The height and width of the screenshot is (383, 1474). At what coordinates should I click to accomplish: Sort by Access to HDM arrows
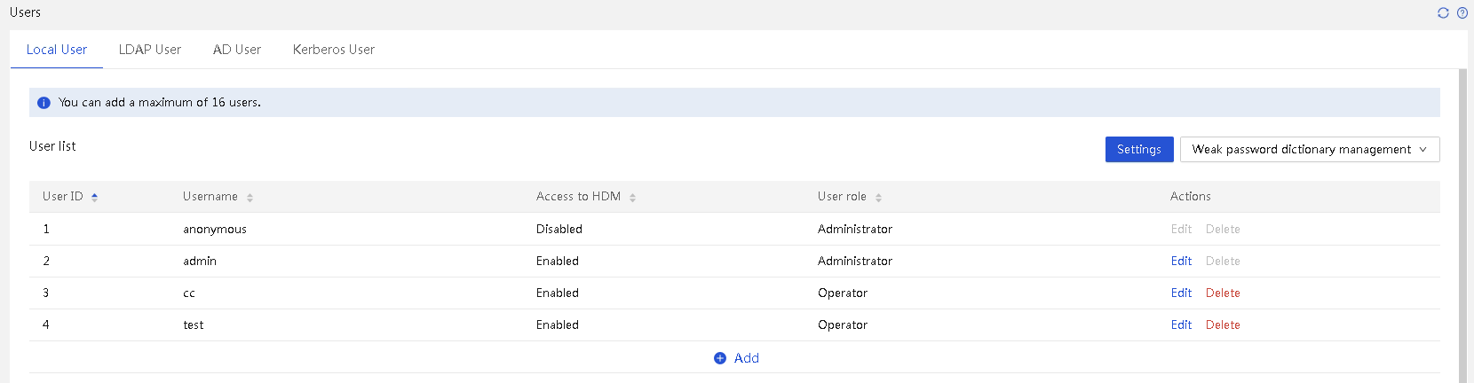pyautogui.click(x=633, y=198)
